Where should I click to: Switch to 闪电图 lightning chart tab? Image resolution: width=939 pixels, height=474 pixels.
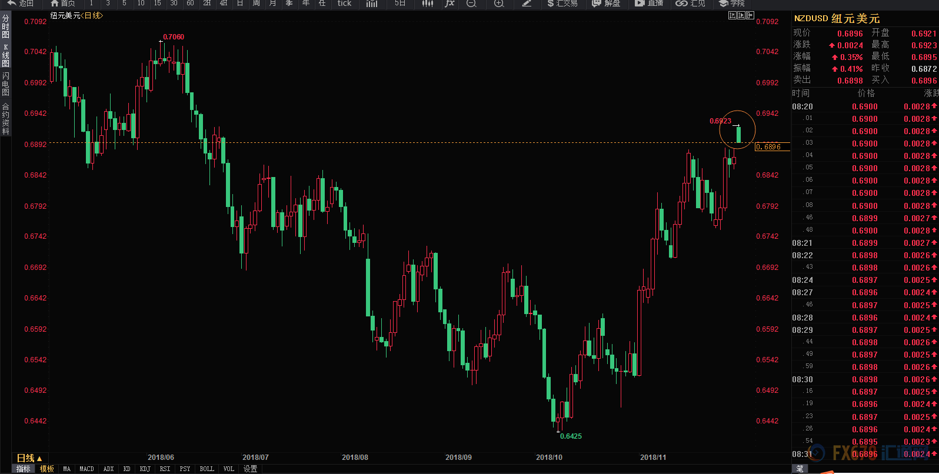tap(5, 84)
